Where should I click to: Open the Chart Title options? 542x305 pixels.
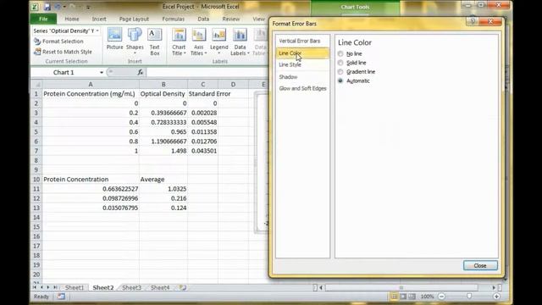179,42
